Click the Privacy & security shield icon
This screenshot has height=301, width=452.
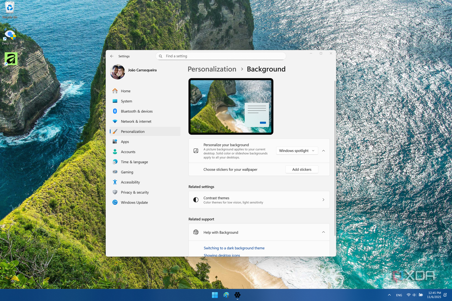pos(115,192)
